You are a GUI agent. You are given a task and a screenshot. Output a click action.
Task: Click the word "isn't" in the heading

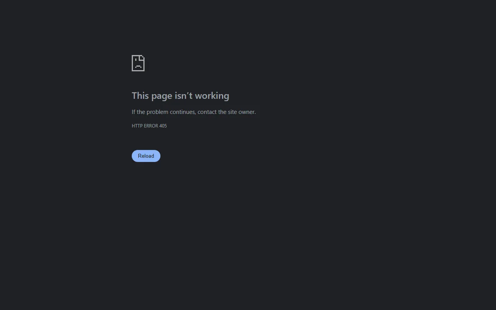(183, 96)
